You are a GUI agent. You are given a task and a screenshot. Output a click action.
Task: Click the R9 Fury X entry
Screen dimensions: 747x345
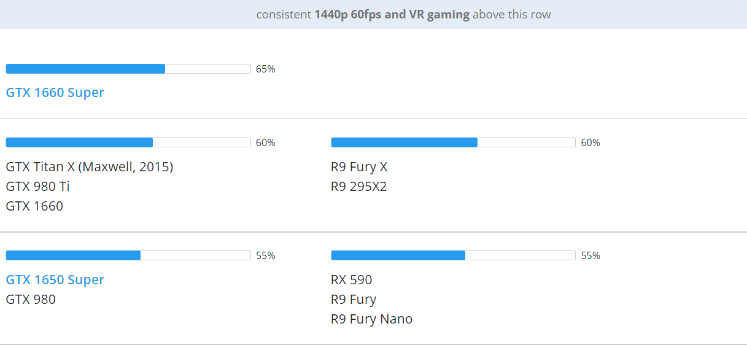(359, 167)
